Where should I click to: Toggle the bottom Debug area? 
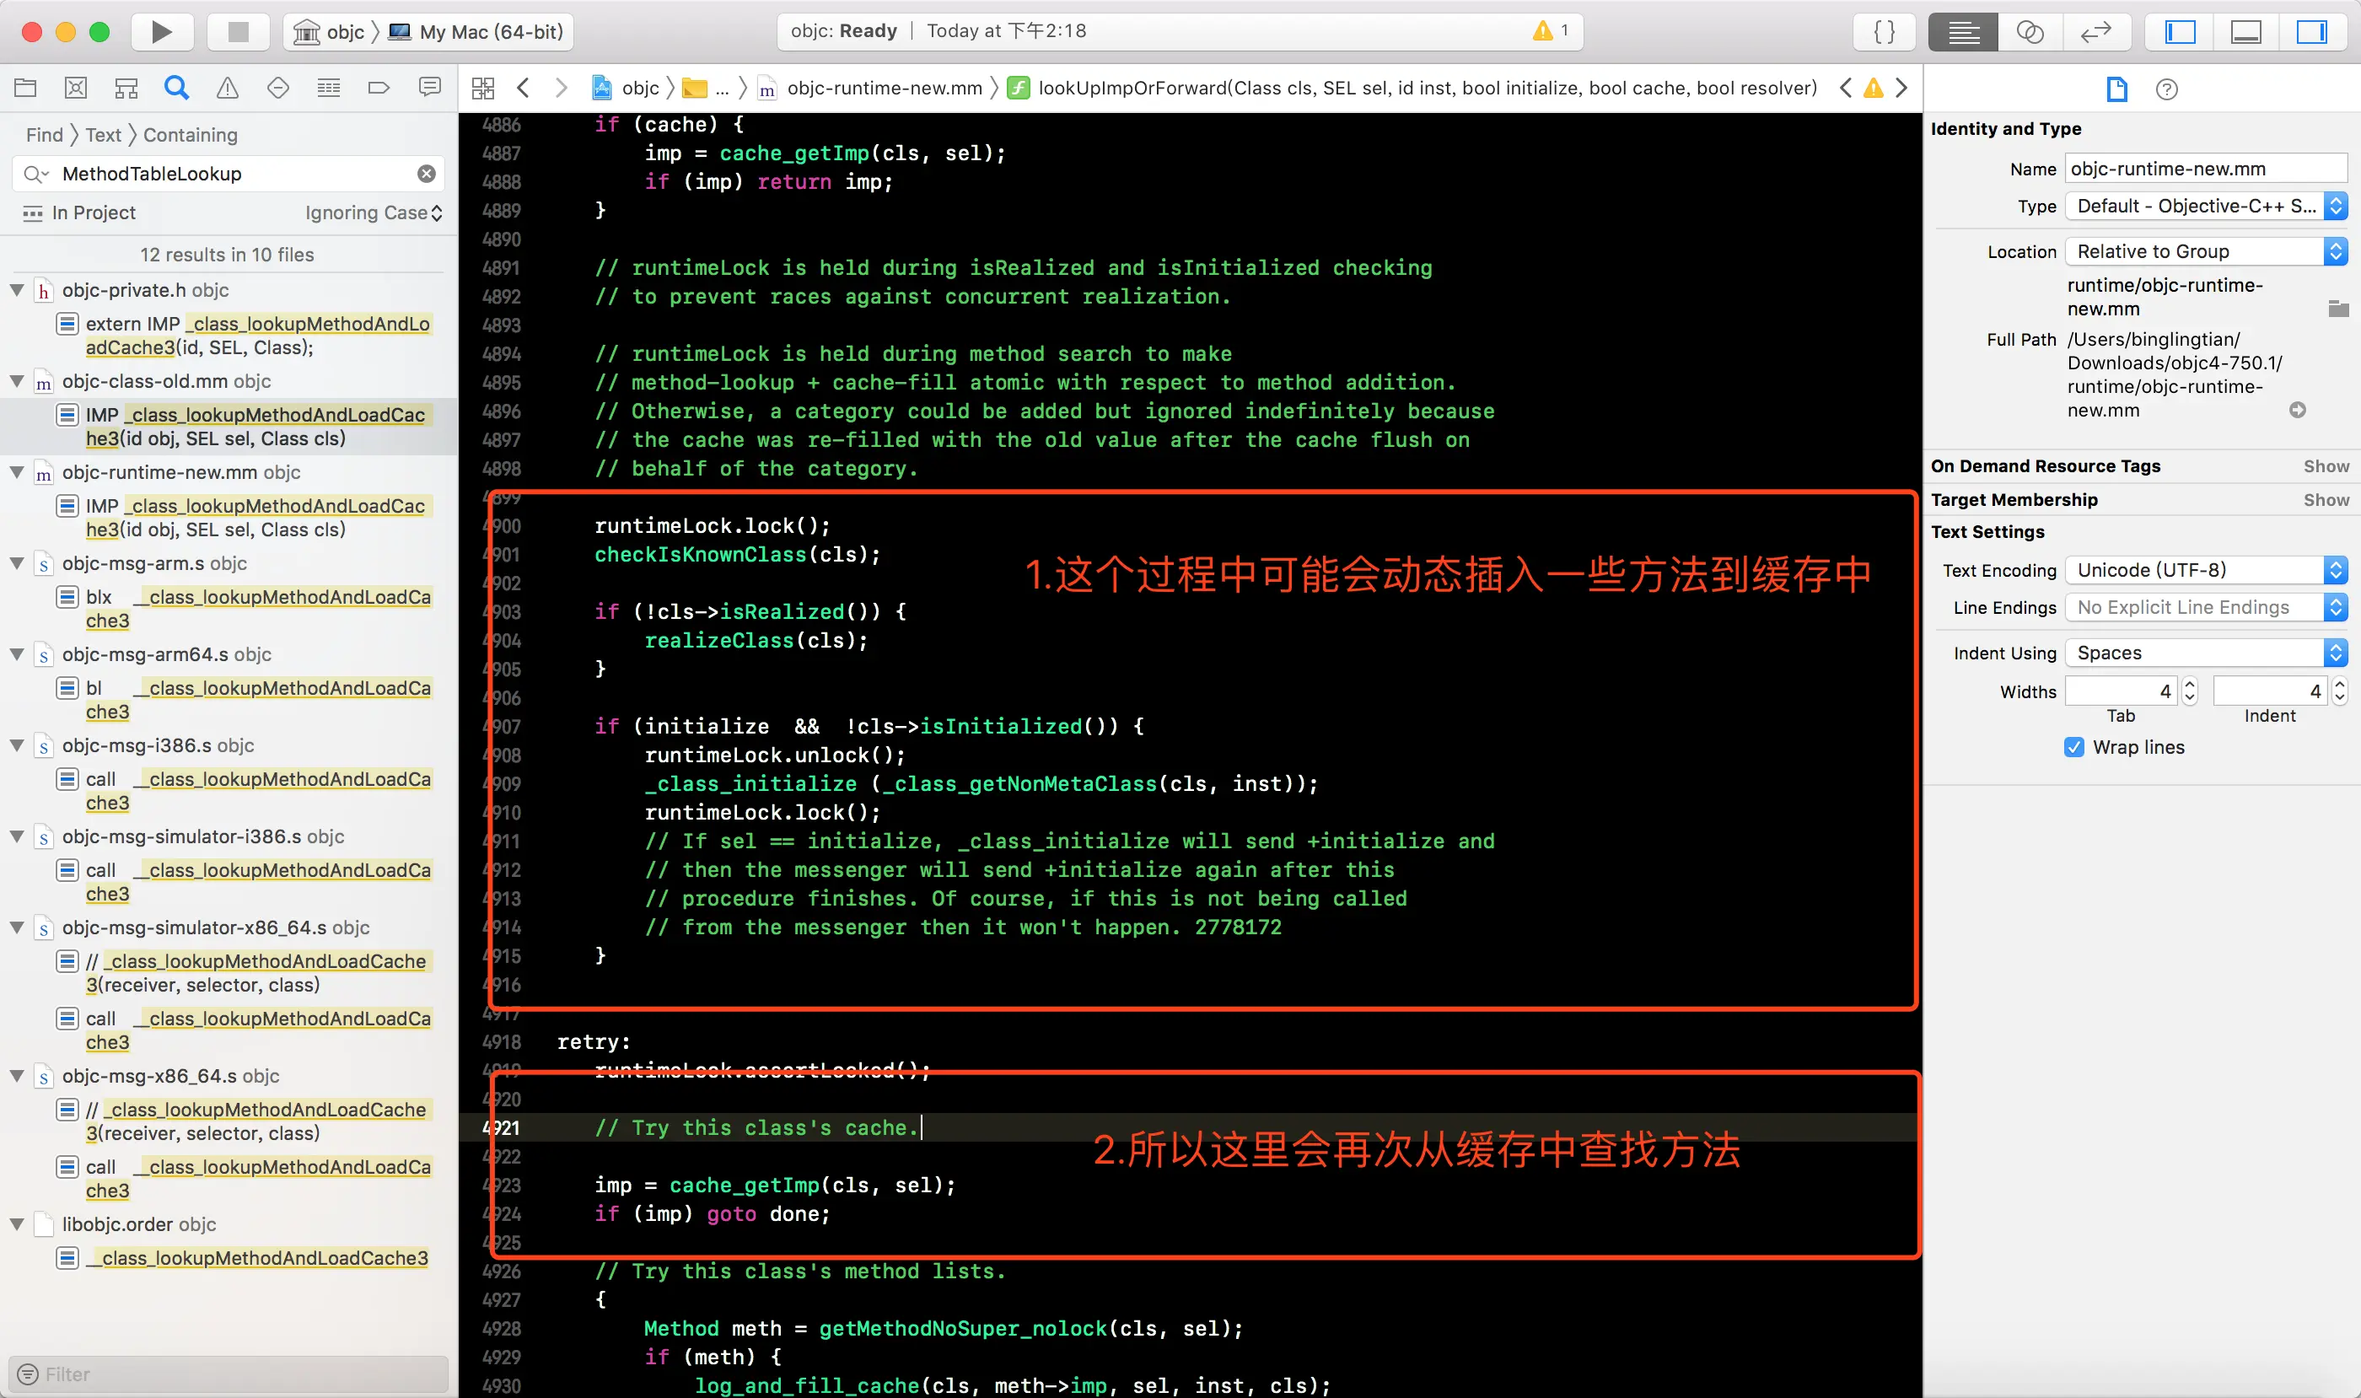click(x=2245, y=31)
